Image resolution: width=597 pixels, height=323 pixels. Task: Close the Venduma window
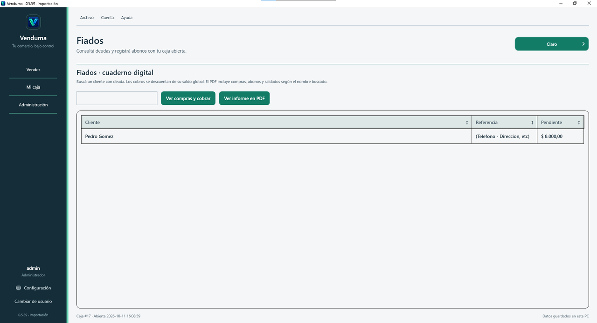pos(590,3)
